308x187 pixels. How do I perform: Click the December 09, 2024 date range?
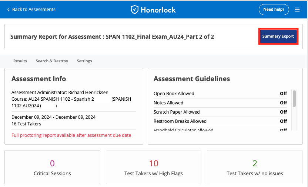click(x=53, y=117)
